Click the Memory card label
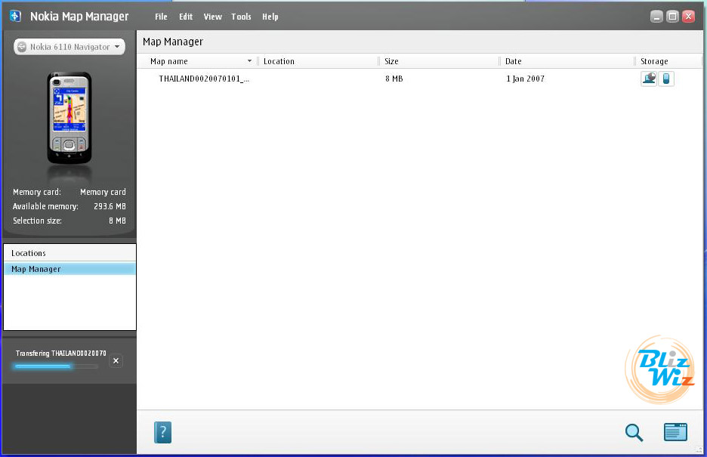The width and height of the screenshot is (707, 457). 37,192
